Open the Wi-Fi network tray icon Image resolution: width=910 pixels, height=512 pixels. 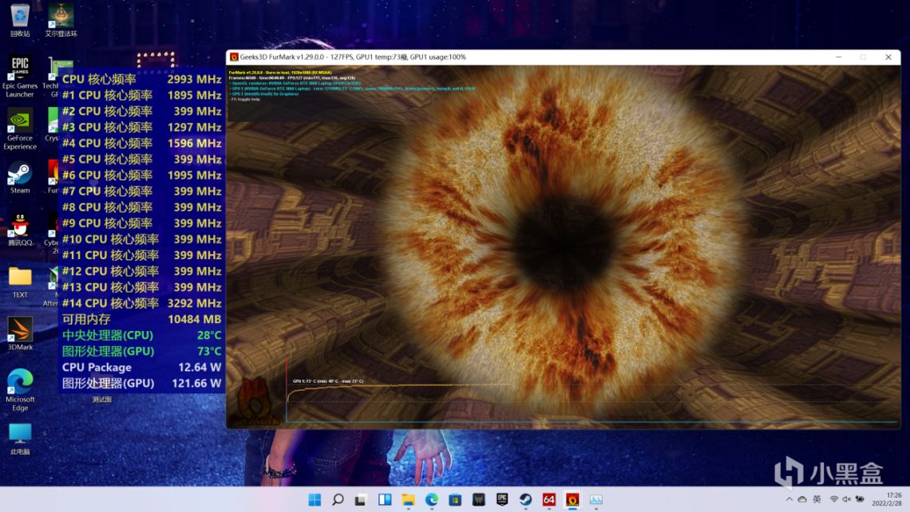tap(834, 499)
